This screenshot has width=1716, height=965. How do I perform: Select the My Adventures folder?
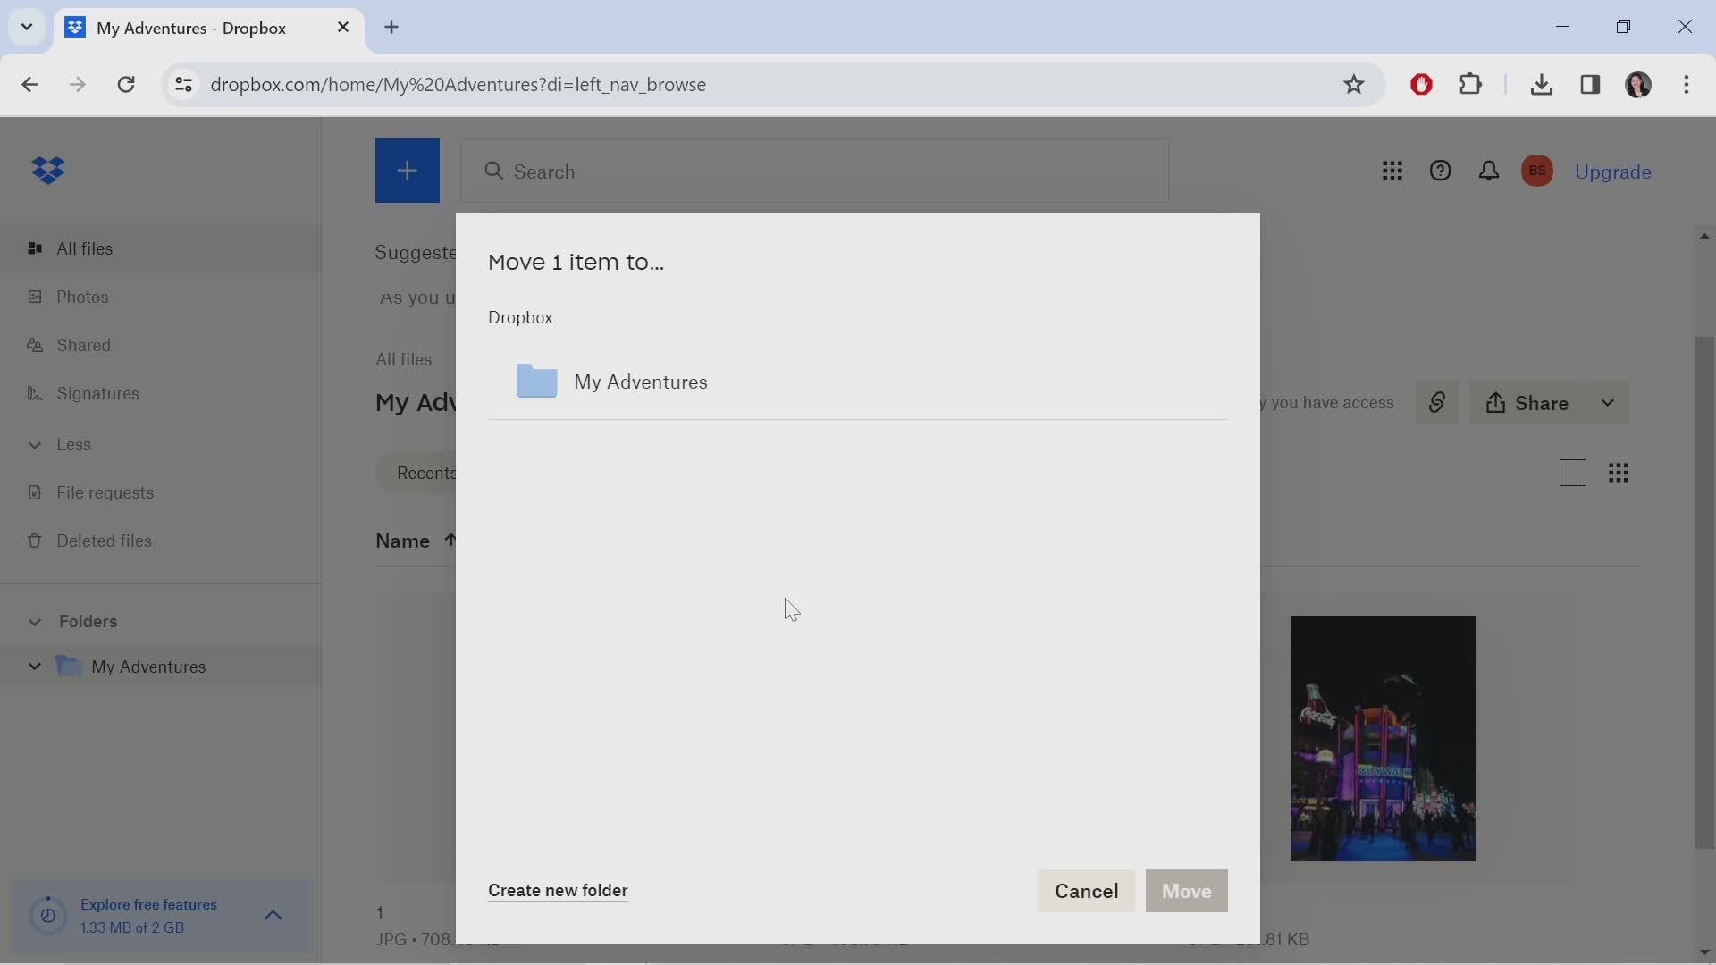pos(640,381)
